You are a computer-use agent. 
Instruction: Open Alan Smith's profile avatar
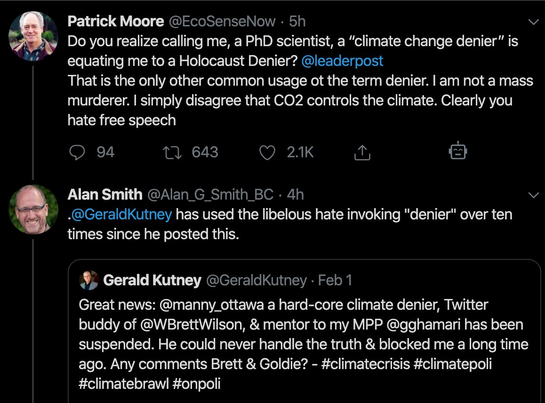[33, 209]
